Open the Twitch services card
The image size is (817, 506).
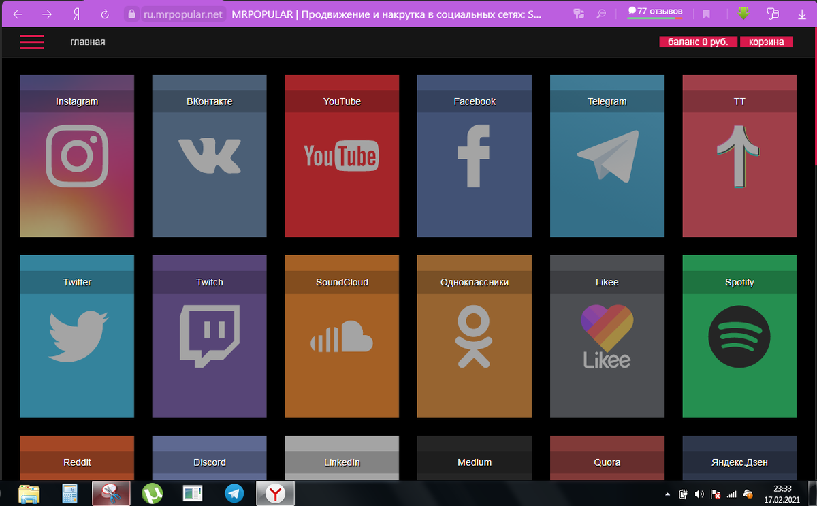[210, 336]
